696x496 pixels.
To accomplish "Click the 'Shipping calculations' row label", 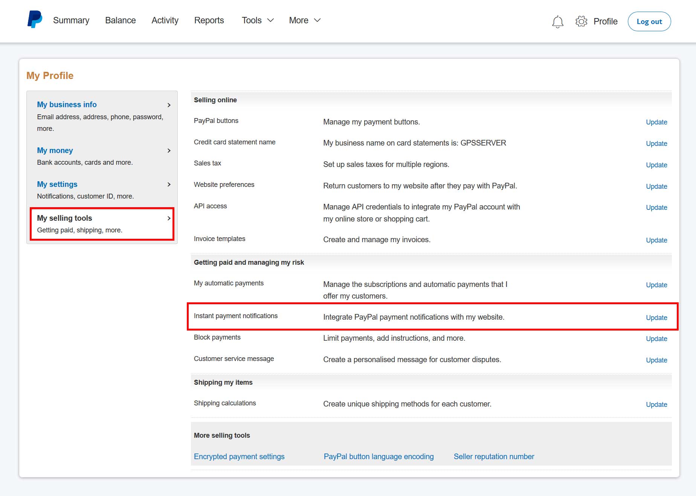I will tap(225, 403).
